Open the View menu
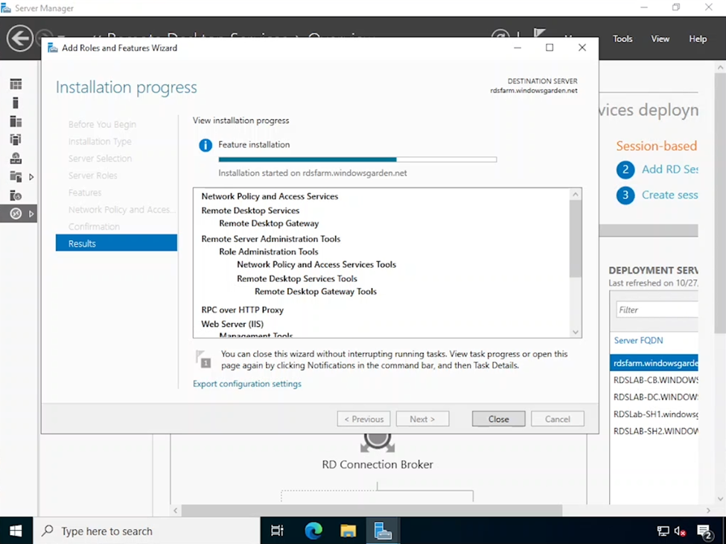Image resolution: width=726 pixels, height=544 pixels. (660, 39)
